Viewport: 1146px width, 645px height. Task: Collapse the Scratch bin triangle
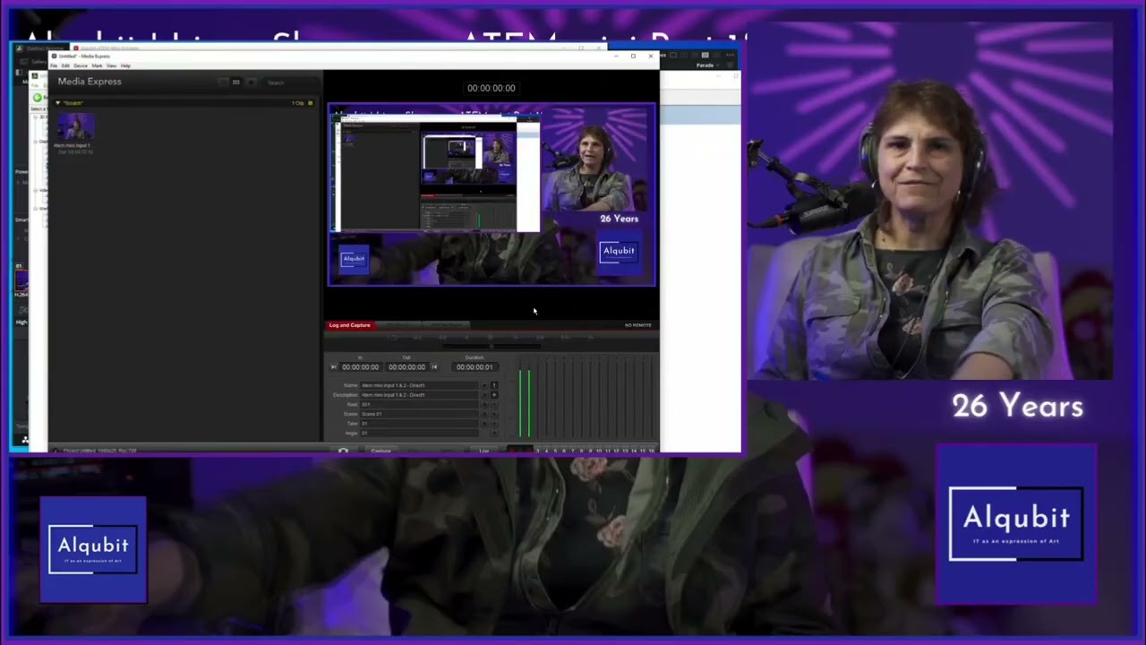tap(58, 103)
